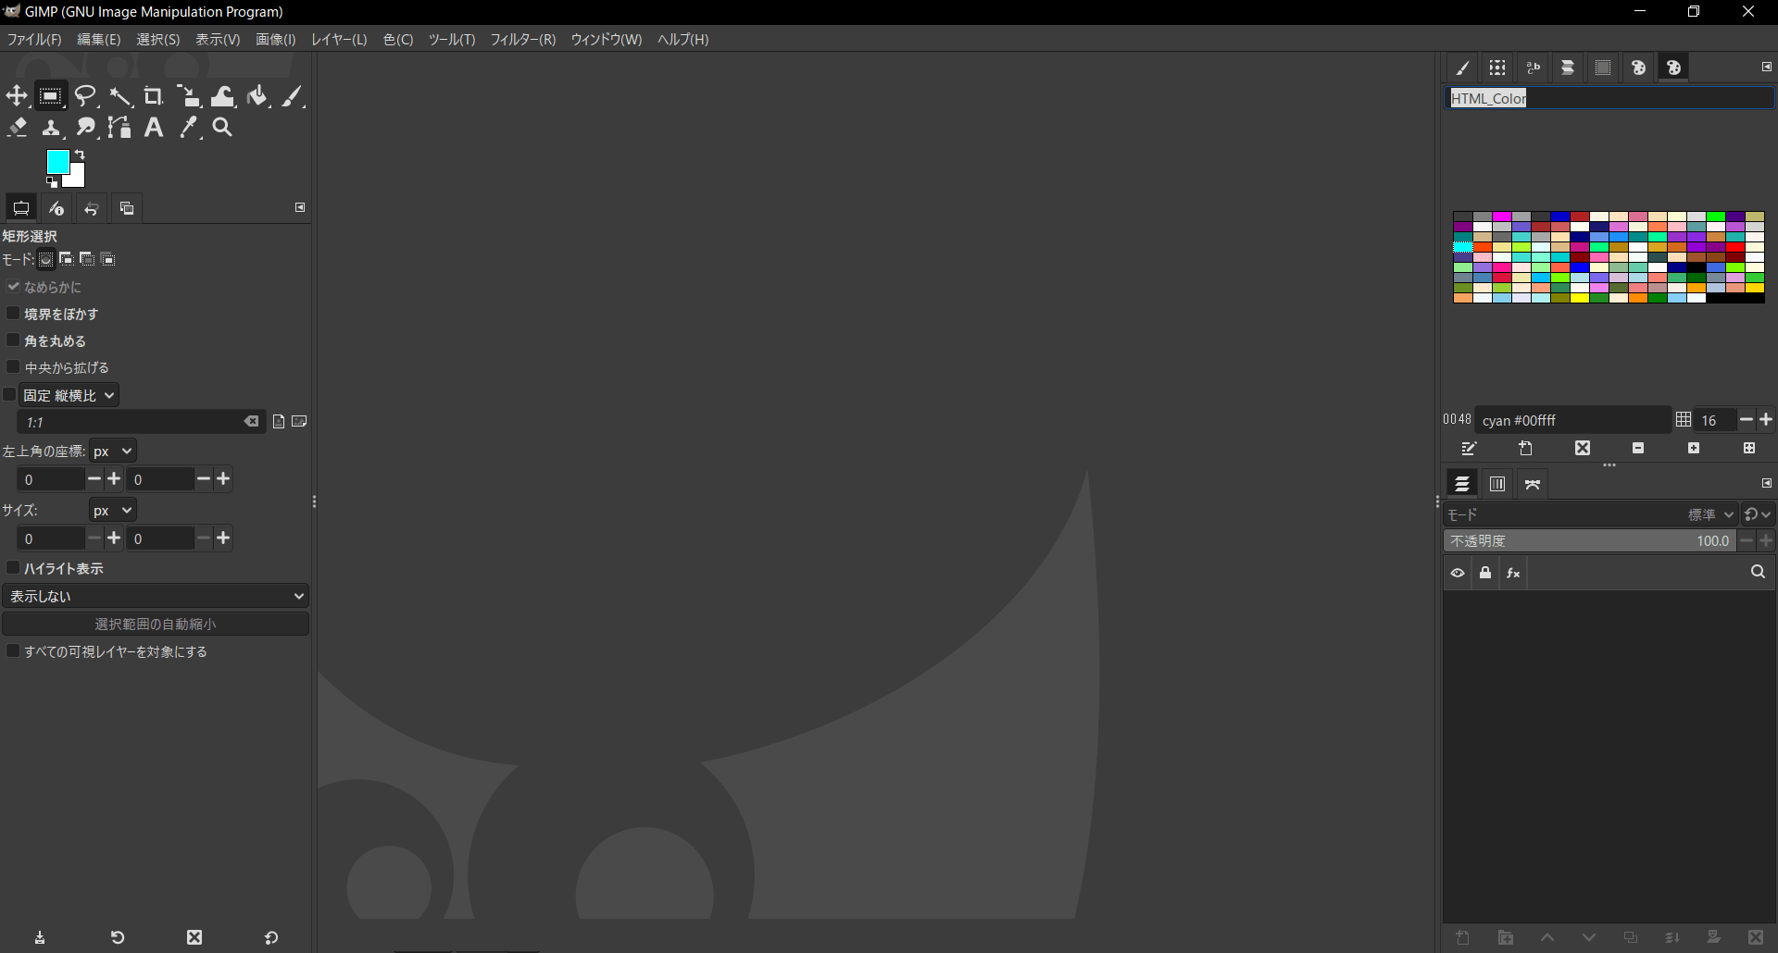The width and height of the screenshot is (1778, 953).
Task: Open the ウィンドウ(W) menu
Action: coord(607,39)
